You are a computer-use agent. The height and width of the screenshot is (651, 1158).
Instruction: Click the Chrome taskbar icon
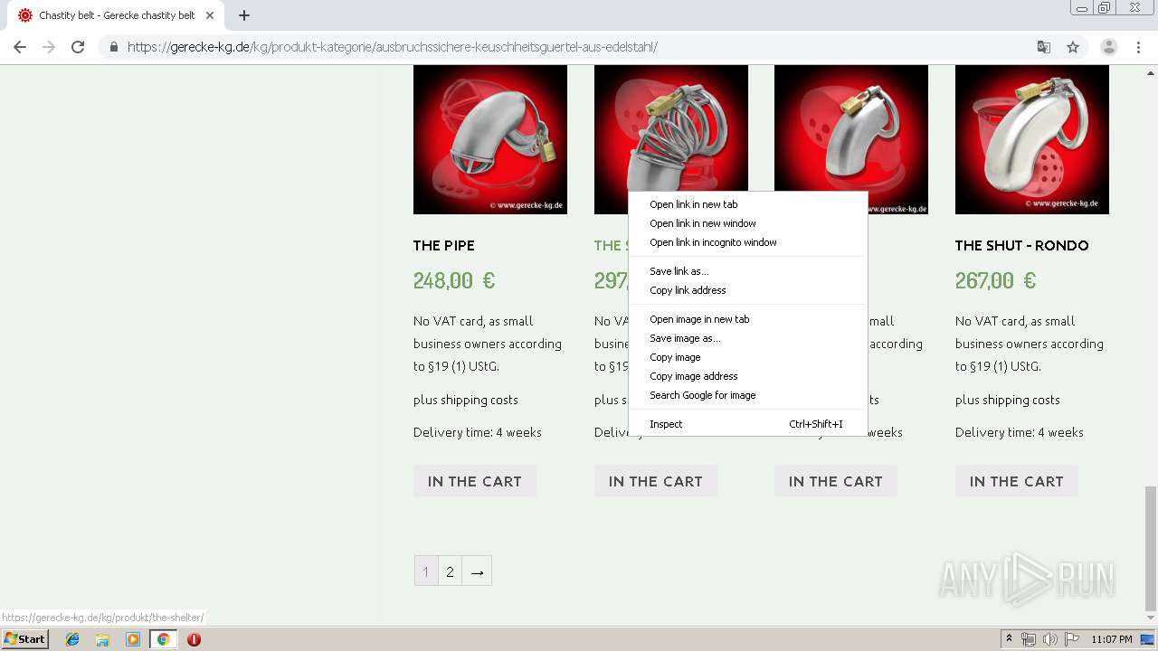[163, 639]
